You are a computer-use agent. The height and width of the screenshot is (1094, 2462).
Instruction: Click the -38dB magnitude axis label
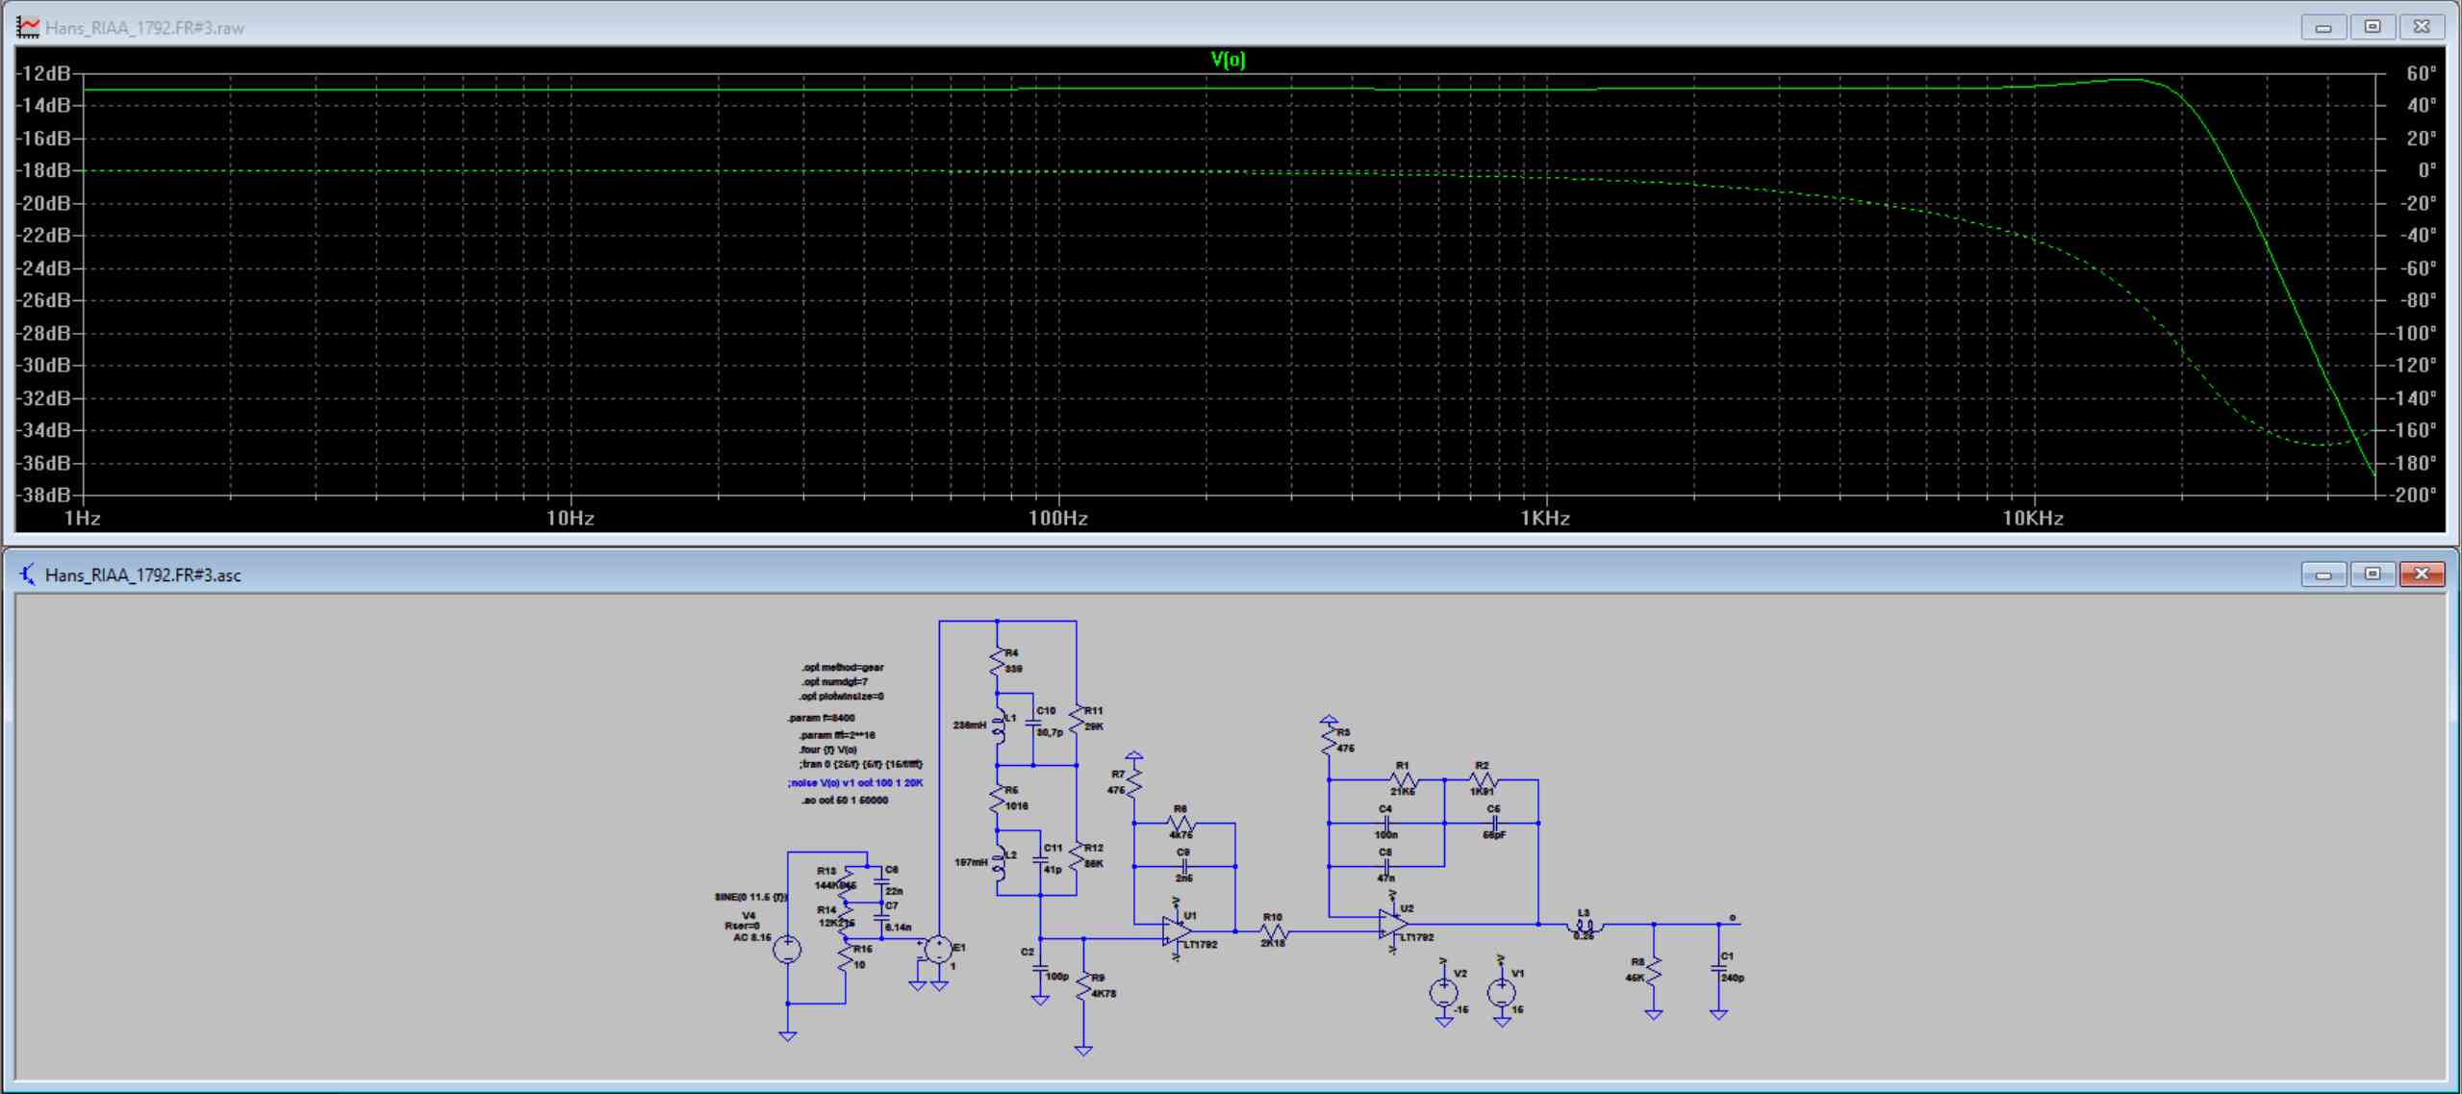46,495
